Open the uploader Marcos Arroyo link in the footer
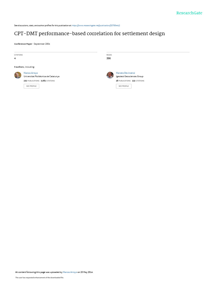The image size is (213, 284). (70, 272)
